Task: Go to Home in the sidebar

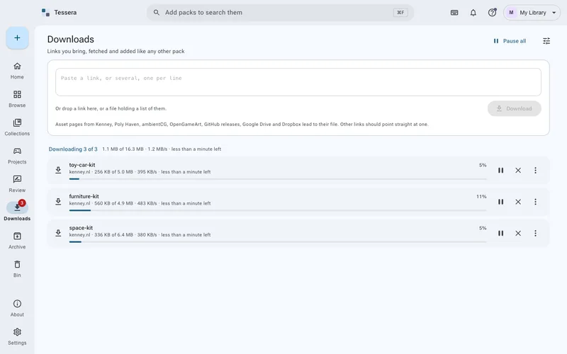Action: pyautogui.click(x=17, y=71)
